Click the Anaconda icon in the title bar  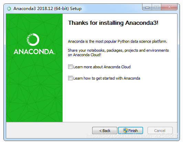point(9,9)
